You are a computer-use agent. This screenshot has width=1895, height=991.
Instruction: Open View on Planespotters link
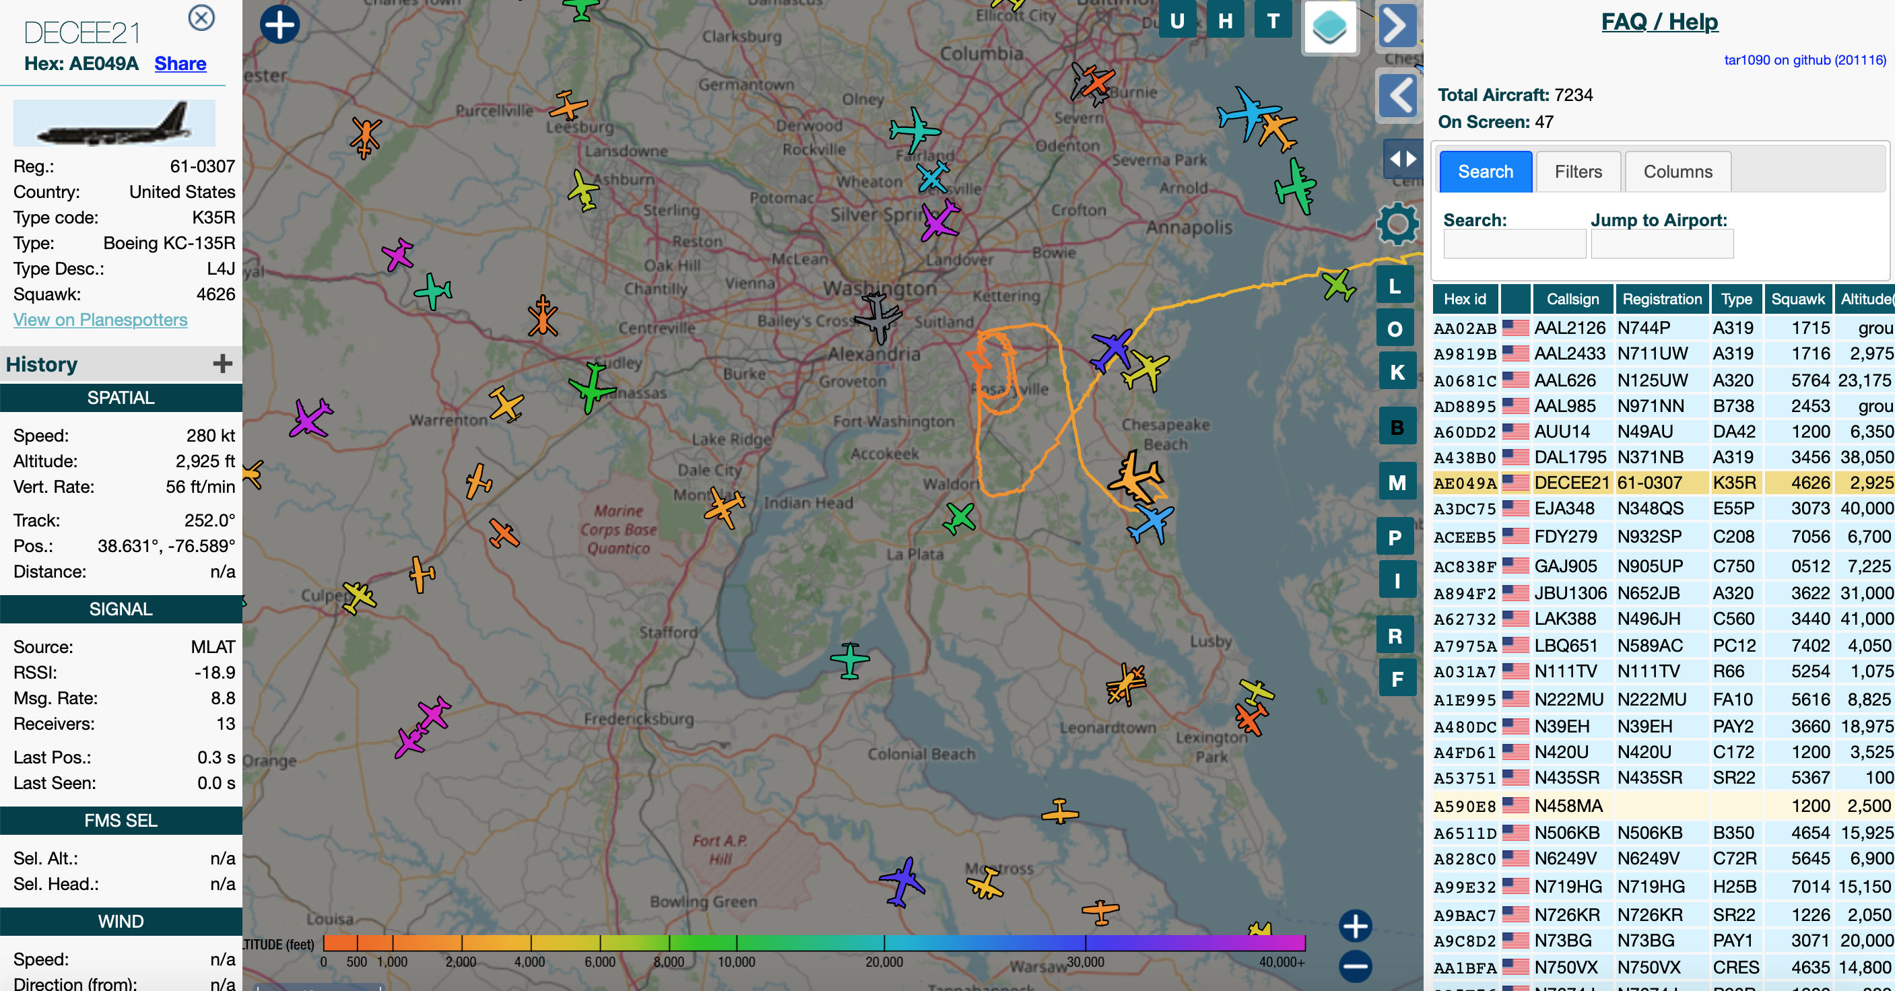100,320
